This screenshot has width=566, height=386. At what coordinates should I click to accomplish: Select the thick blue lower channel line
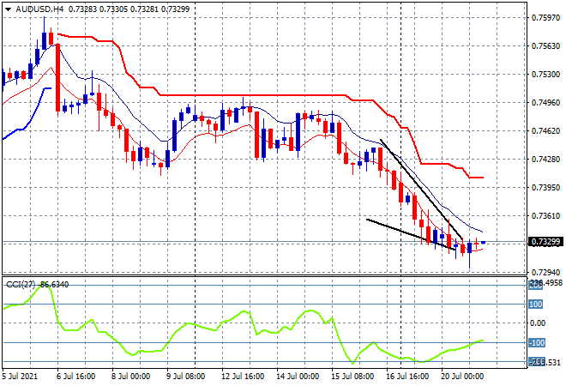point(32,120)
